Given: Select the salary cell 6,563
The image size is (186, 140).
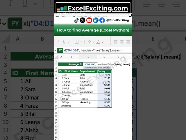Looking at the screenshot, I should pyautogui.click(x=104, y=92).
